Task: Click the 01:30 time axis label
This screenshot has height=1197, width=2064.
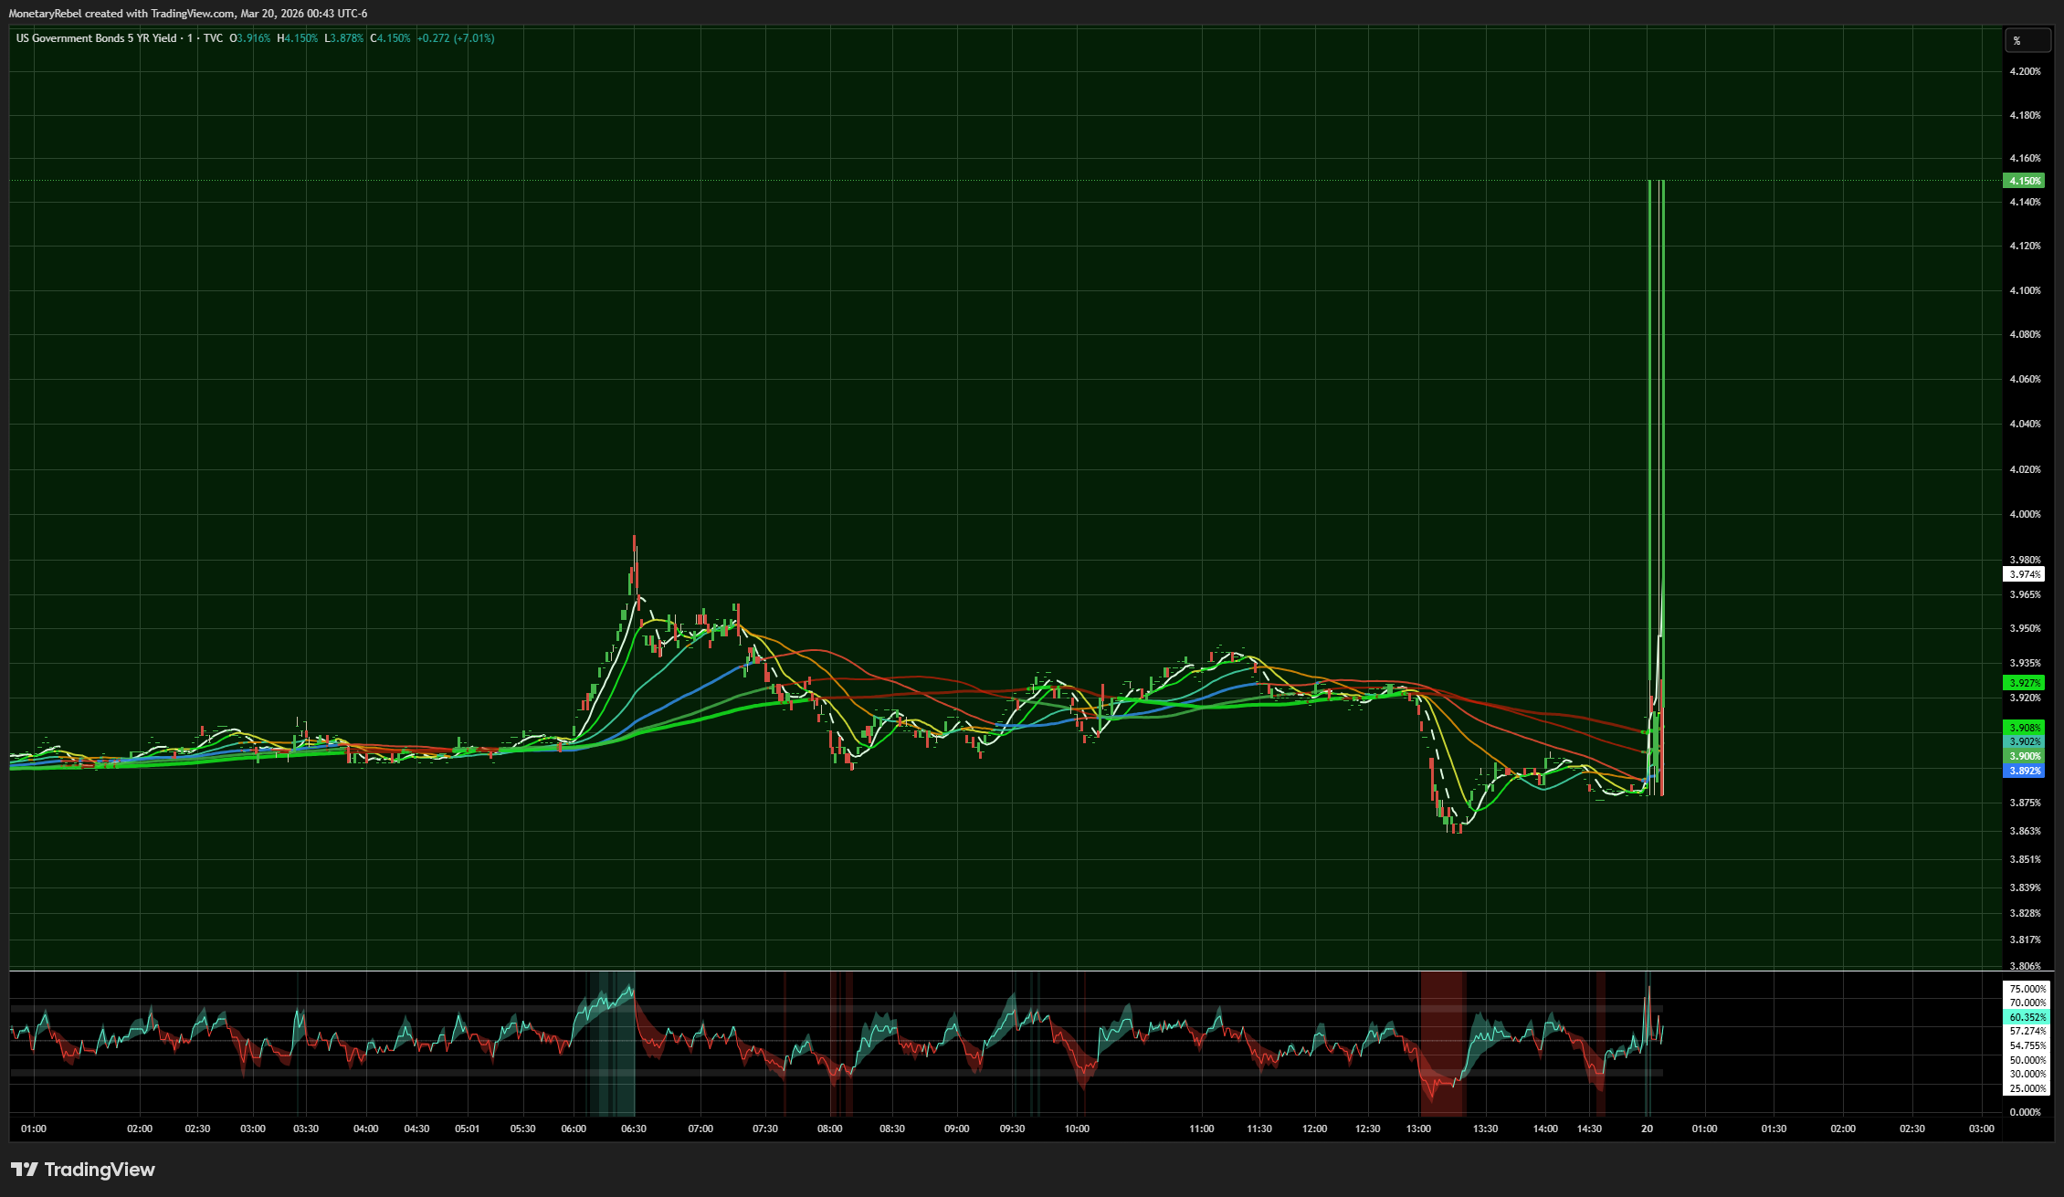Action: [x=1774, y=1129]
